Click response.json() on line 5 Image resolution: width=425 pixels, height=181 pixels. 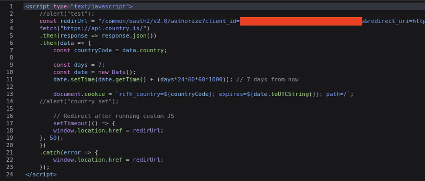(x=127, y=36)
